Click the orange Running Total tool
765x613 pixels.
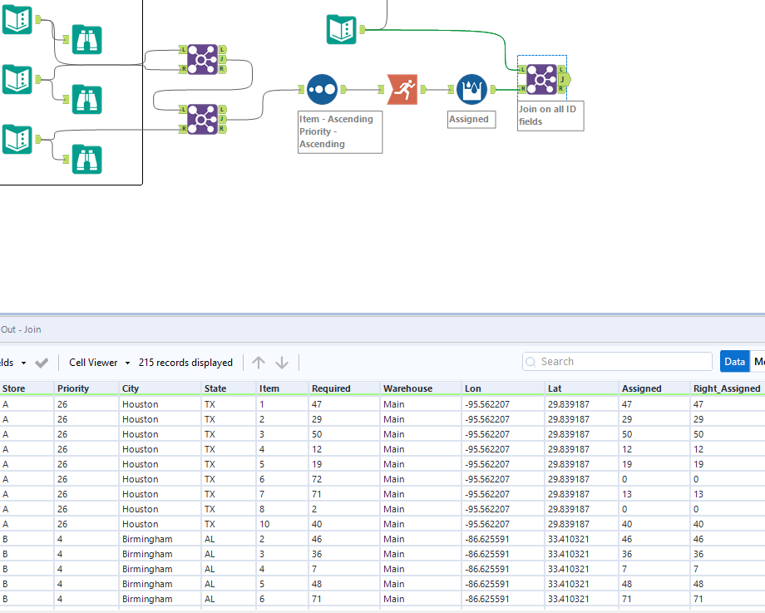pos(401,89)
